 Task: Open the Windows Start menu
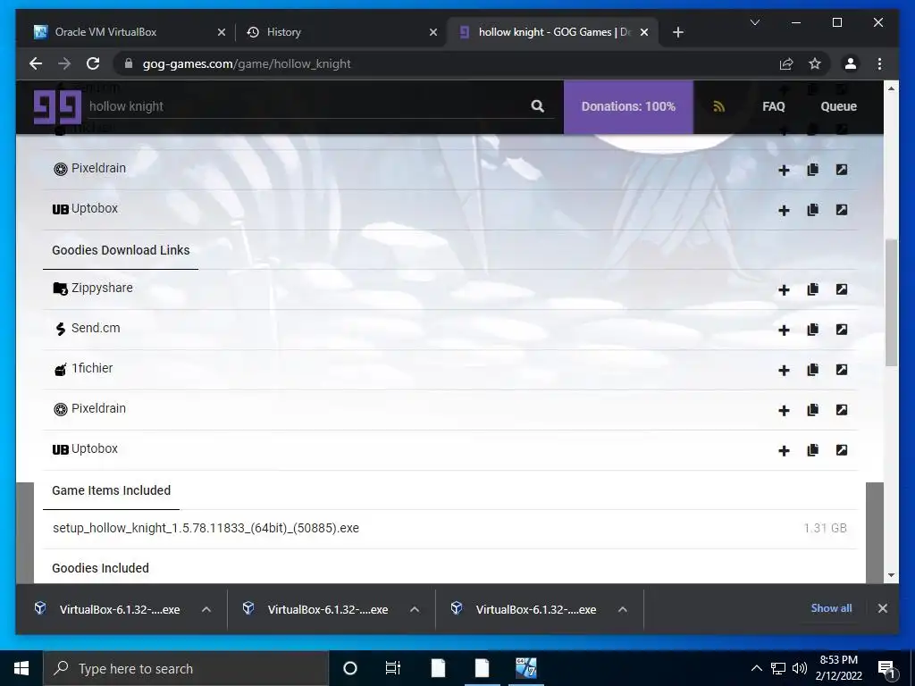click(21, 668)
